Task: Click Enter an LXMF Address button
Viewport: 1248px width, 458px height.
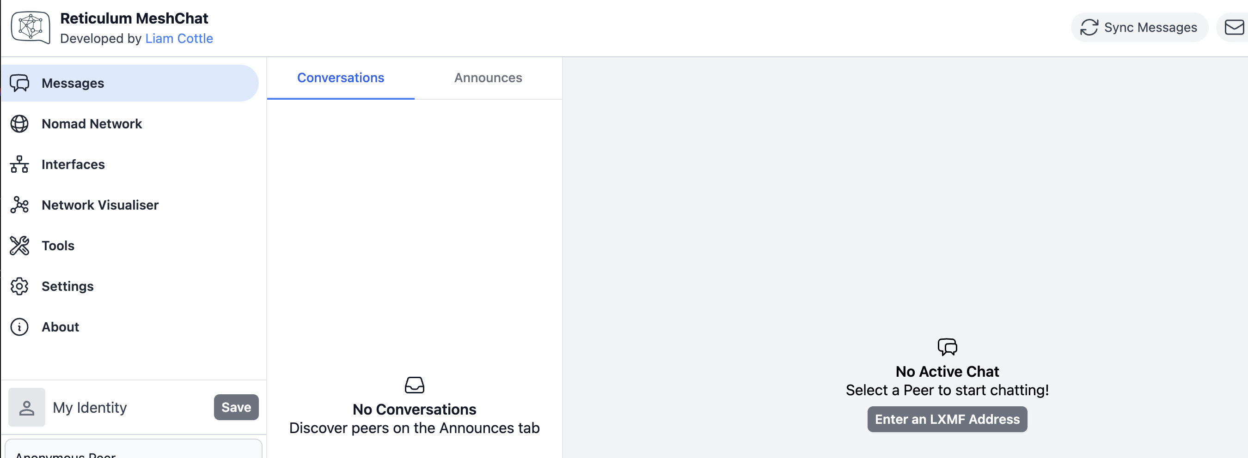Action: tap(947, 419)
